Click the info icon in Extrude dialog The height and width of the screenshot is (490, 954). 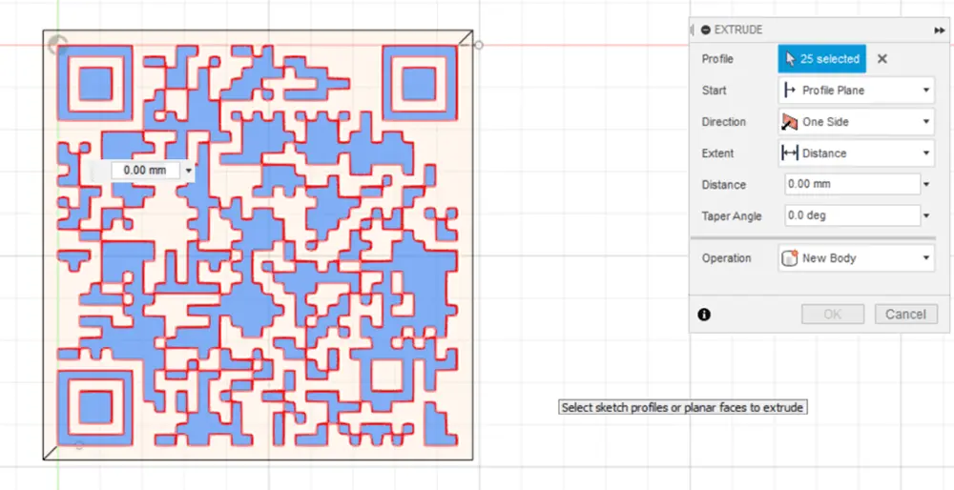click(x=704, y=315)
